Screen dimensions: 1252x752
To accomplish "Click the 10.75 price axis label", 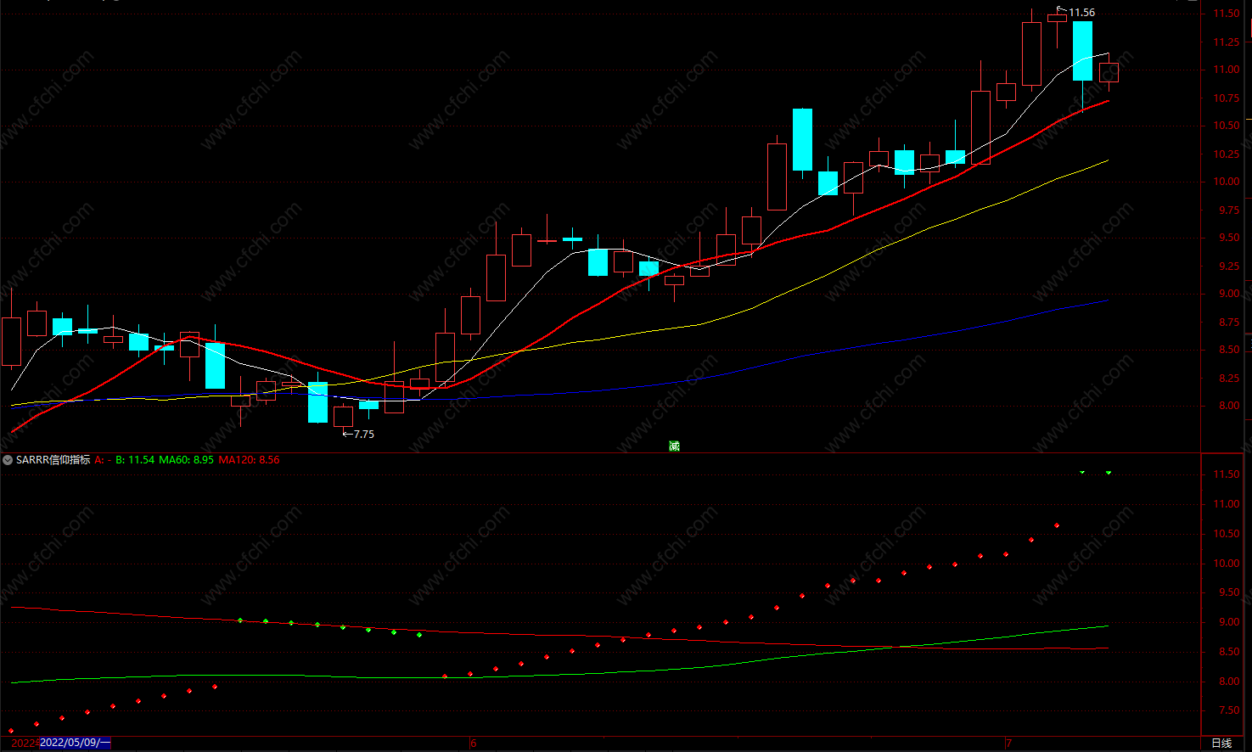I will pyautogui.click(x=1226, y=98).
